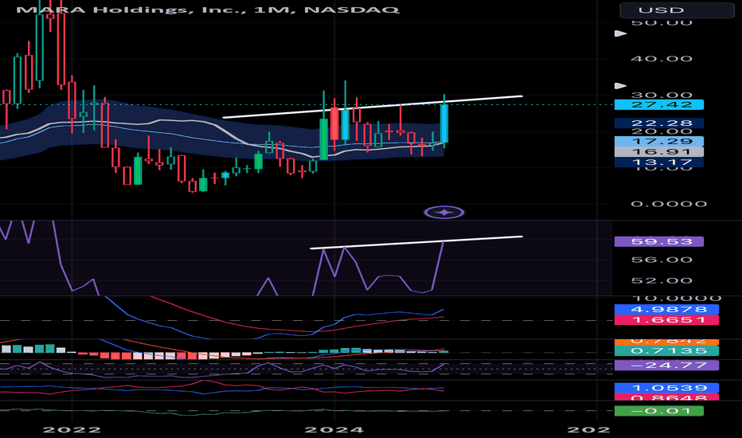Select the −0.01 indicator value label
The image size is (742, 438).
pyautogui.click(x=658, y=411)
